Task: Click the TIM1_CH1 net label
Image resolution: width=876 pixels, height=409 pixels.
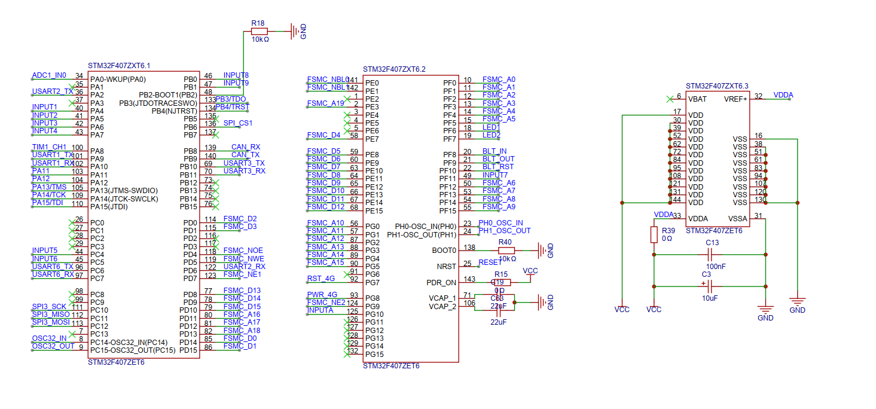Action: click(x=49, y=147)
